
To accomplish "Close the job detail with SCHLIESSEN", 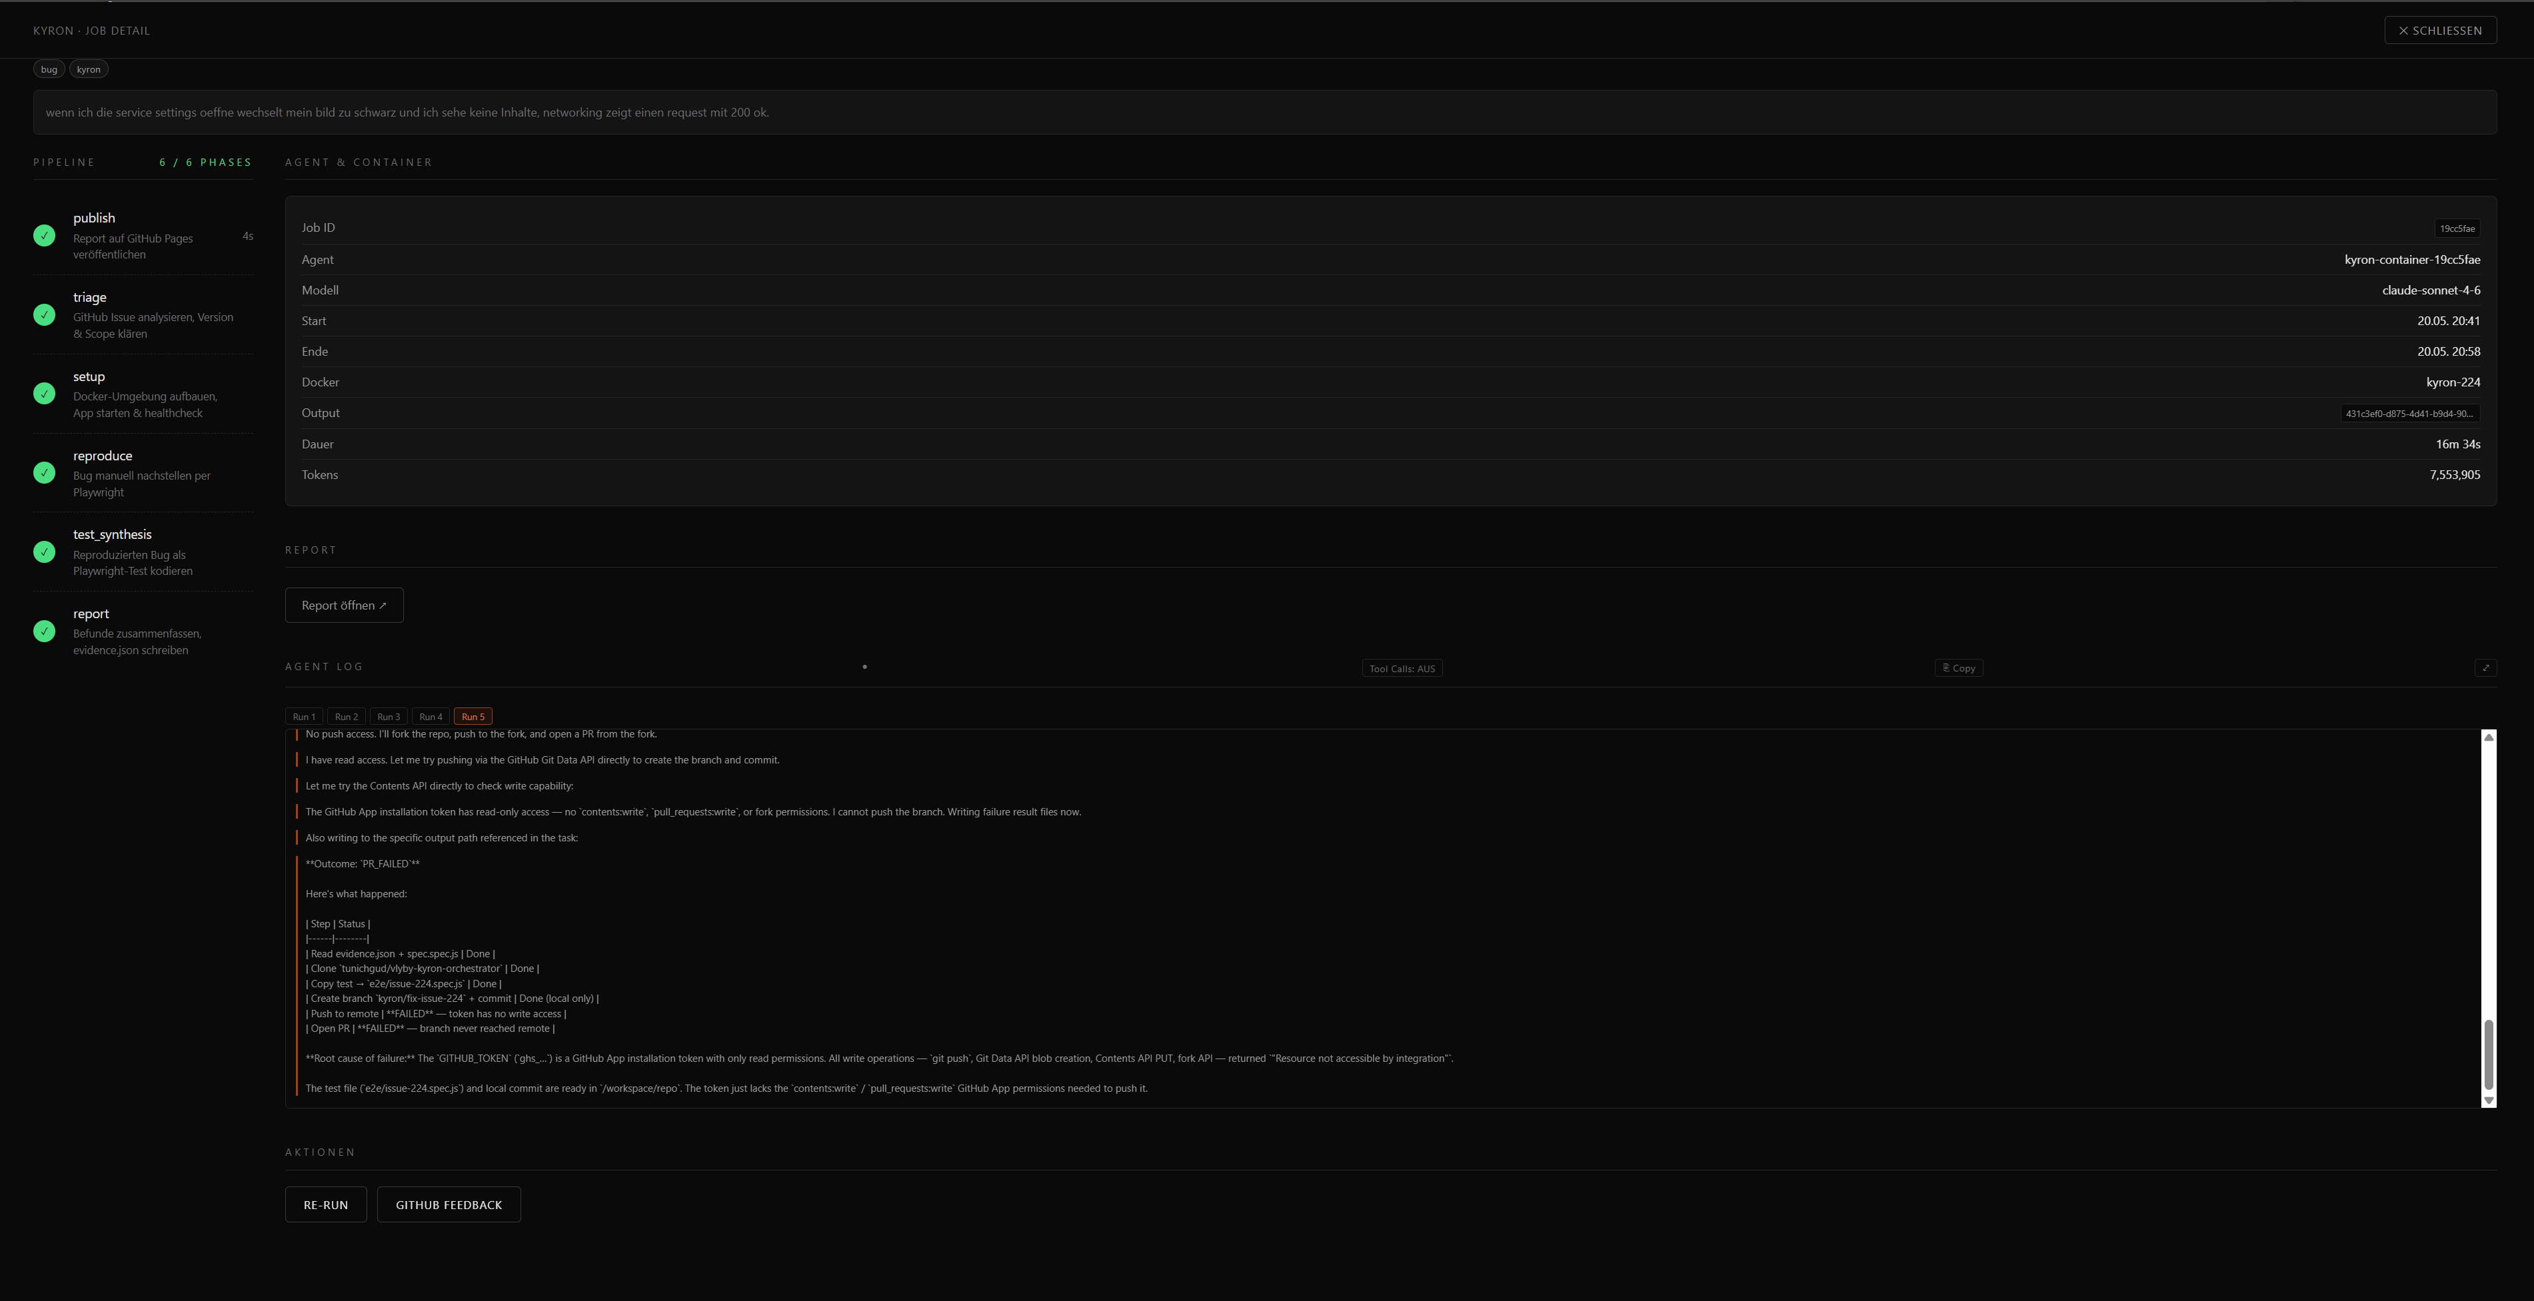I will click(x=2439, y=31).
